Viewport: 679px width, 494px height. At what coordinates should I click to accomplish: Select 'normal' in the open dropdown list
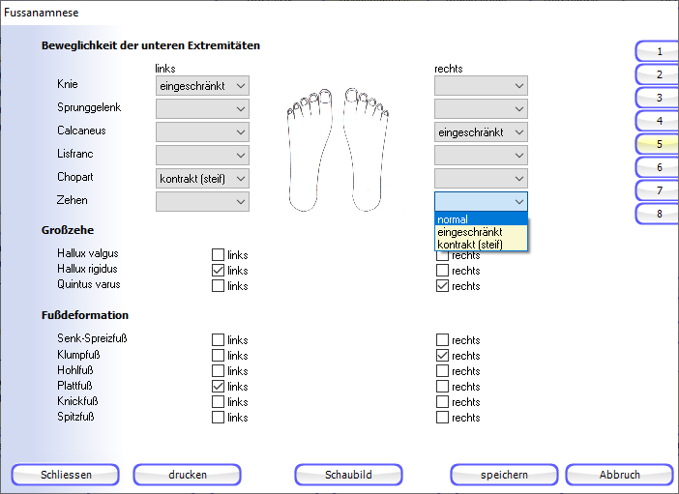pos(481,219)
